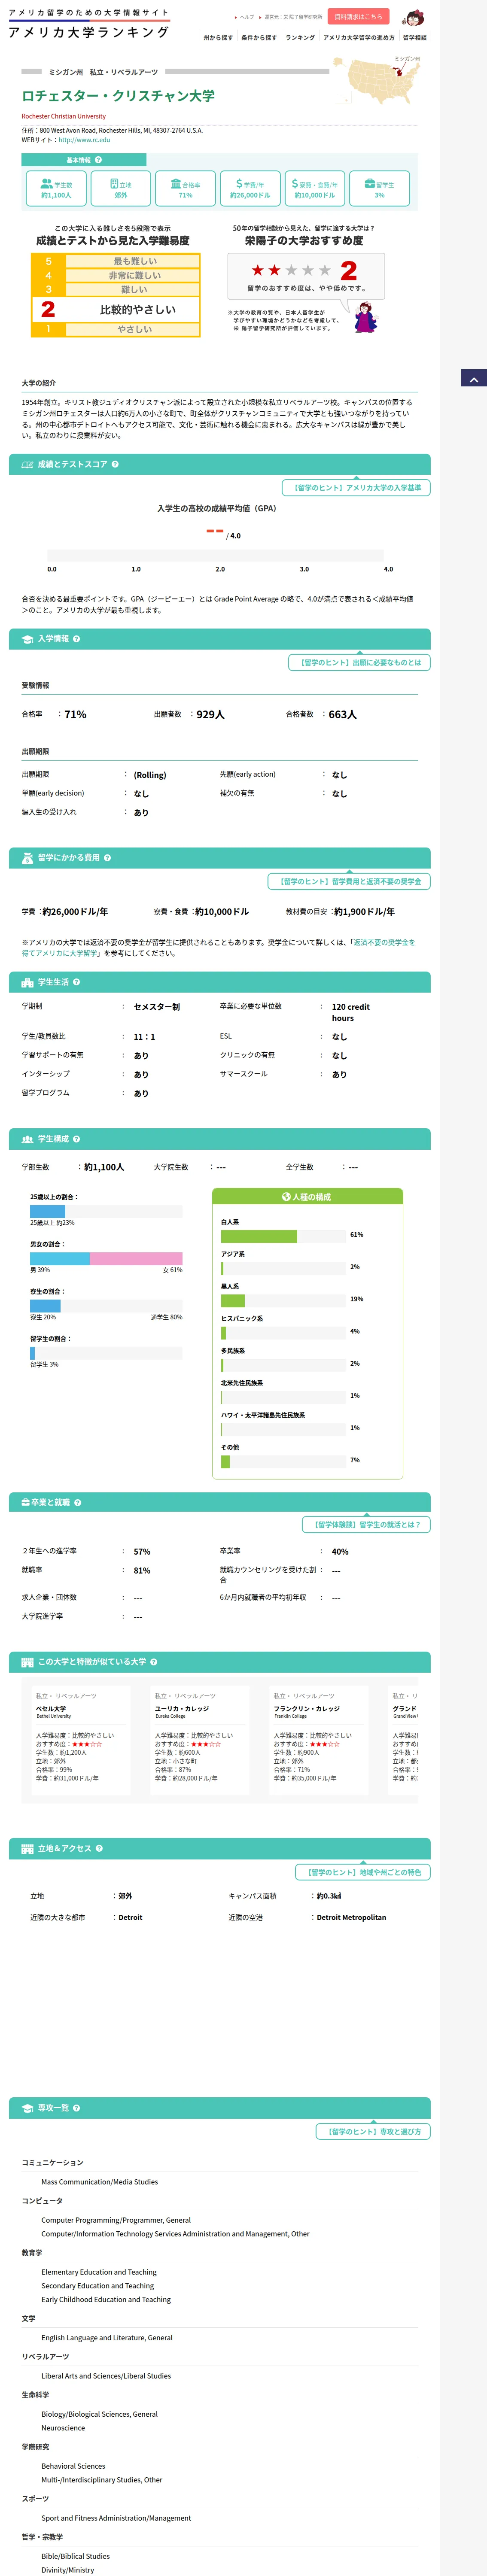The width and height of the screenshot is (487, 2576).
Task: Click the 男女の割合 ratio bar
Action: click(x=106, y=1258)
